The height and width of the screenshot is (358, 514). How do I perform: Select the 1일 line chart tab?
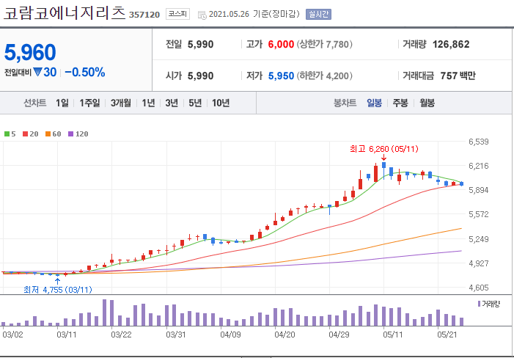click(x=62, y=103)
